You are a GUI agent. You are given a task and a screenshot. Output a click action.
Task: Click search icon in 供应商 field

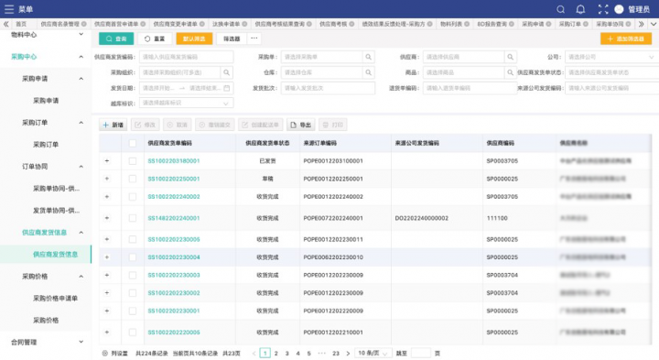[510, 57]
